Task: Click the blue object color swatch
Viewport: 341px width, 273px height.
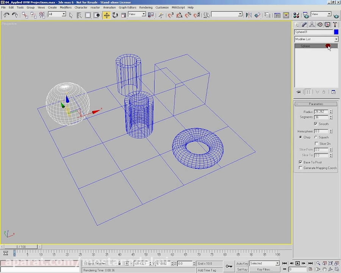Action: (336, 32)
